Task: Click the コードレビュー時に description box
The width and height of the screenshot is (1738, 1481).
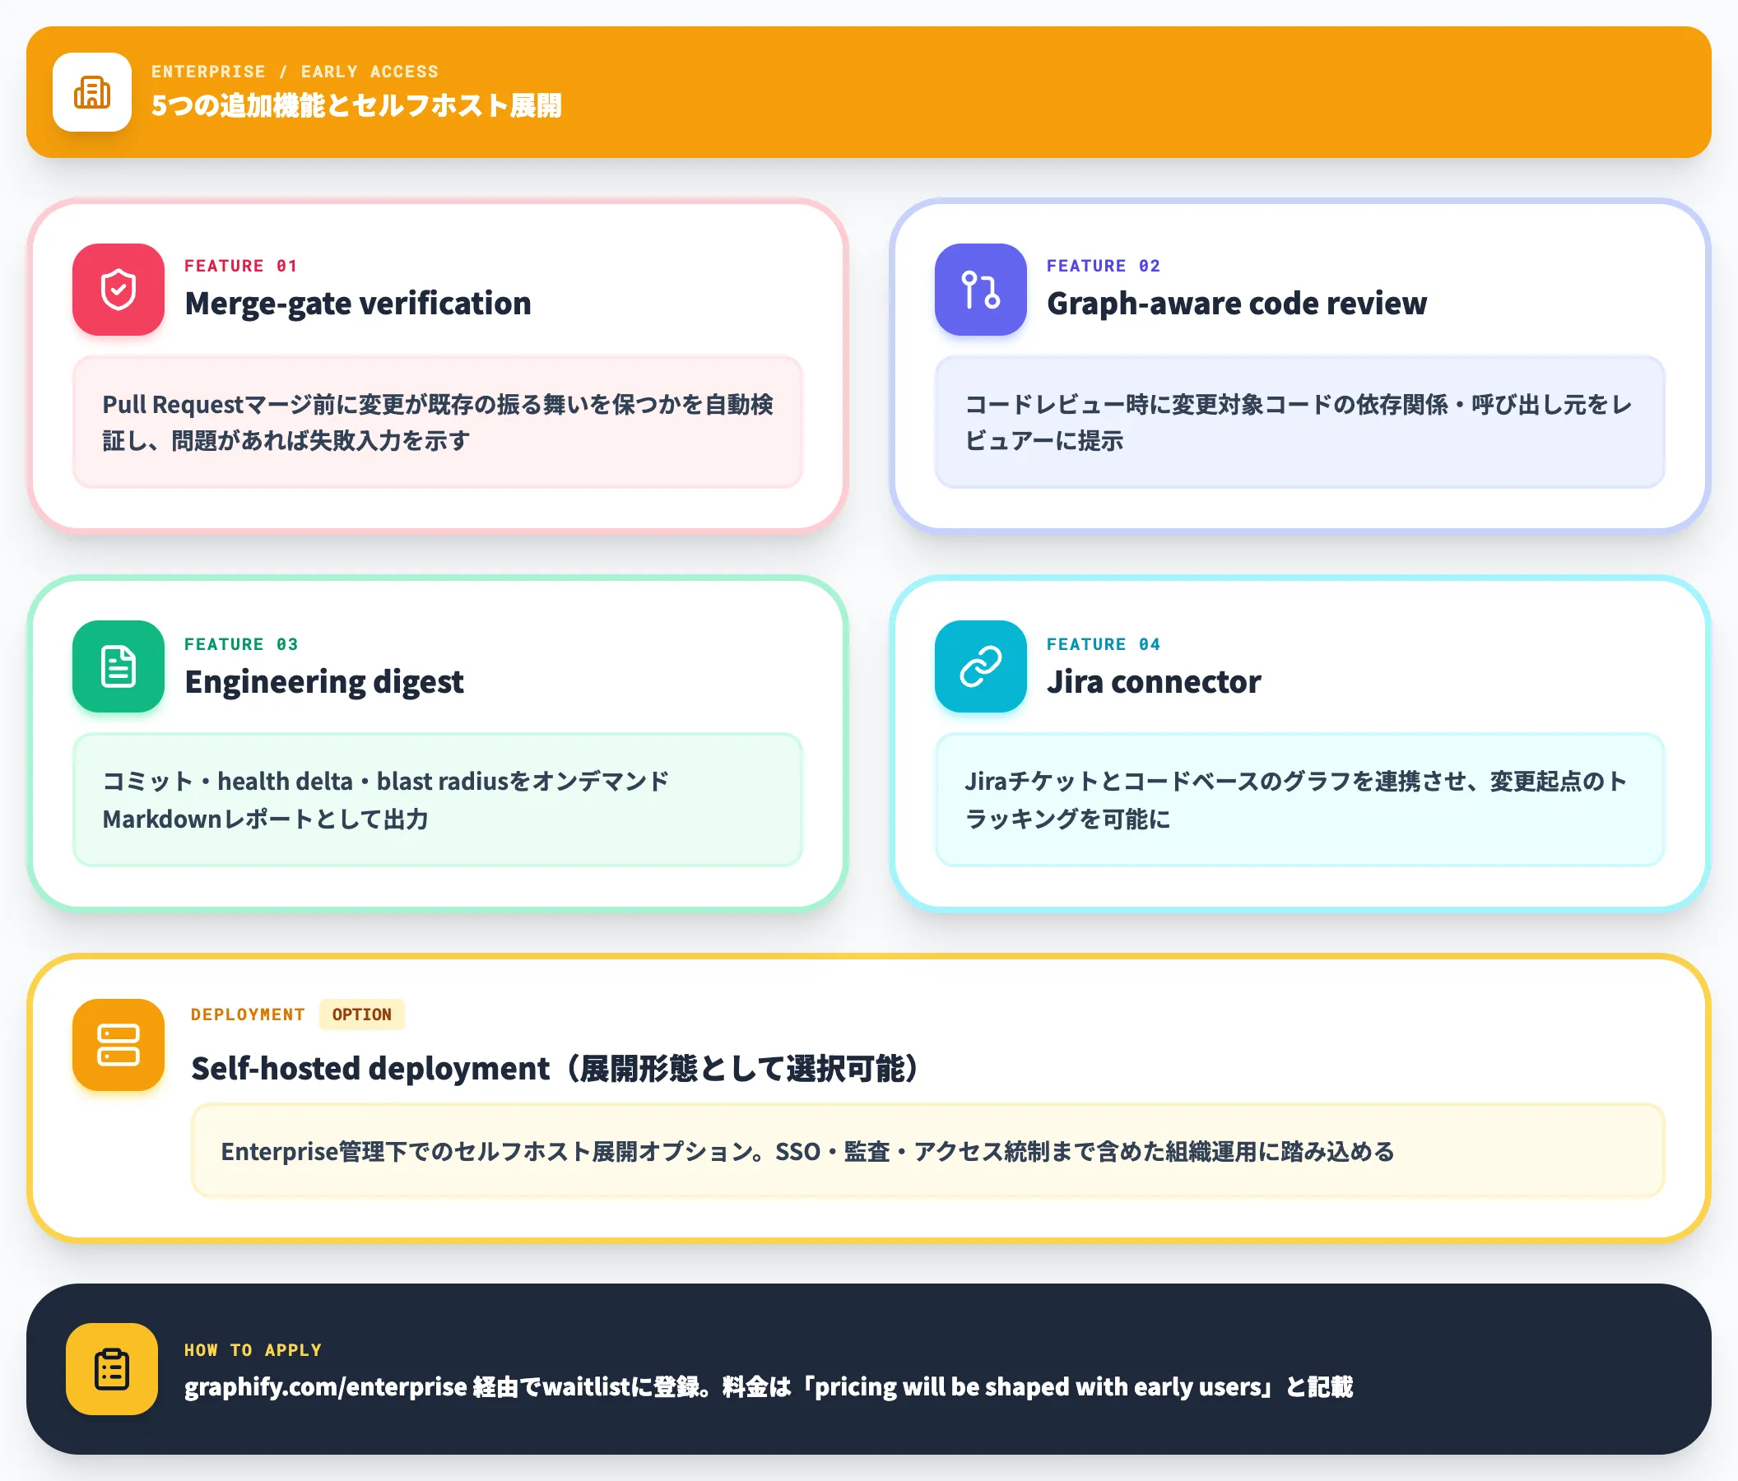Action: [x=1300, y=422]
